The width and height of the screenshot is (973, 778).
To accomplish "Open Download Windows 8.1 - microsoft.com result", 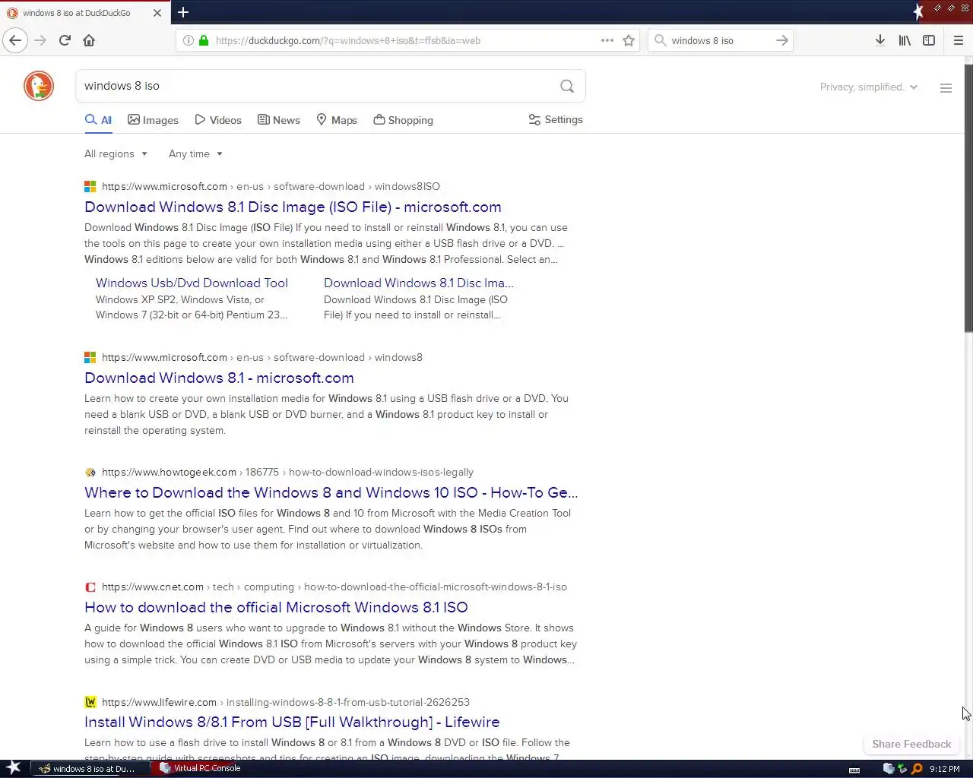I will (x=219, y=378).
